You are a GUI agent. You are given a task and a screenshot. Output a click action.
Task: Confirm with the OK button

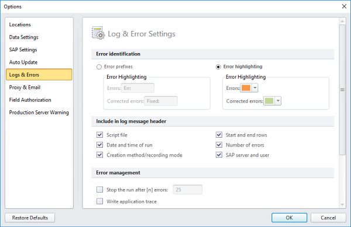pyautogui.click(x=289, y=218)
